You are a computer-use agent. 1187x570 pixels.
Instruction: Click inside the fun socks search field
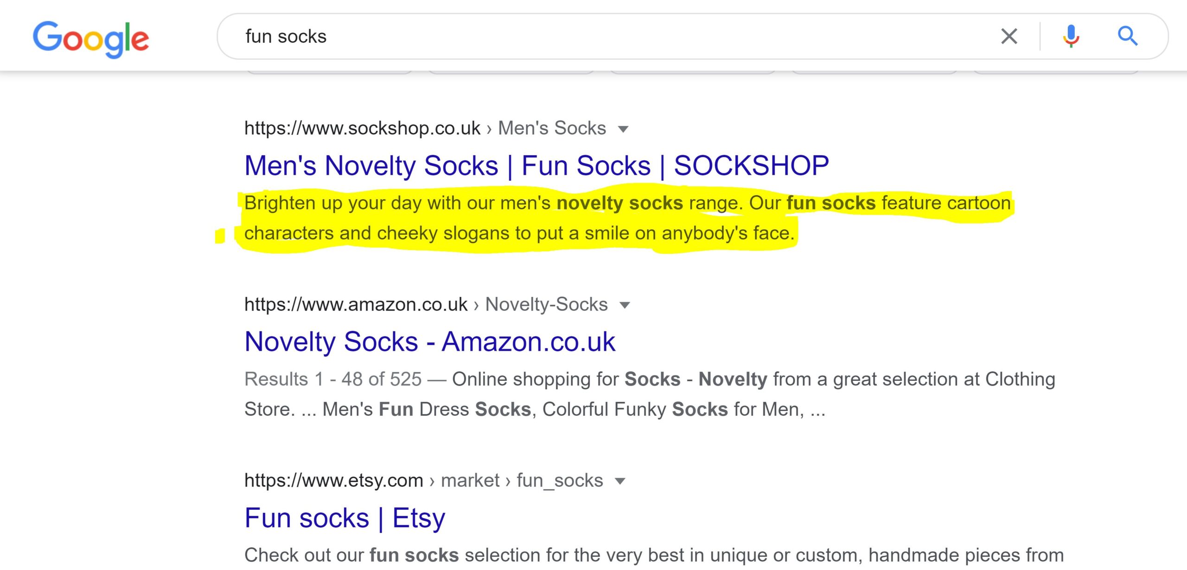pyautogui.click(x=603, y=36)
